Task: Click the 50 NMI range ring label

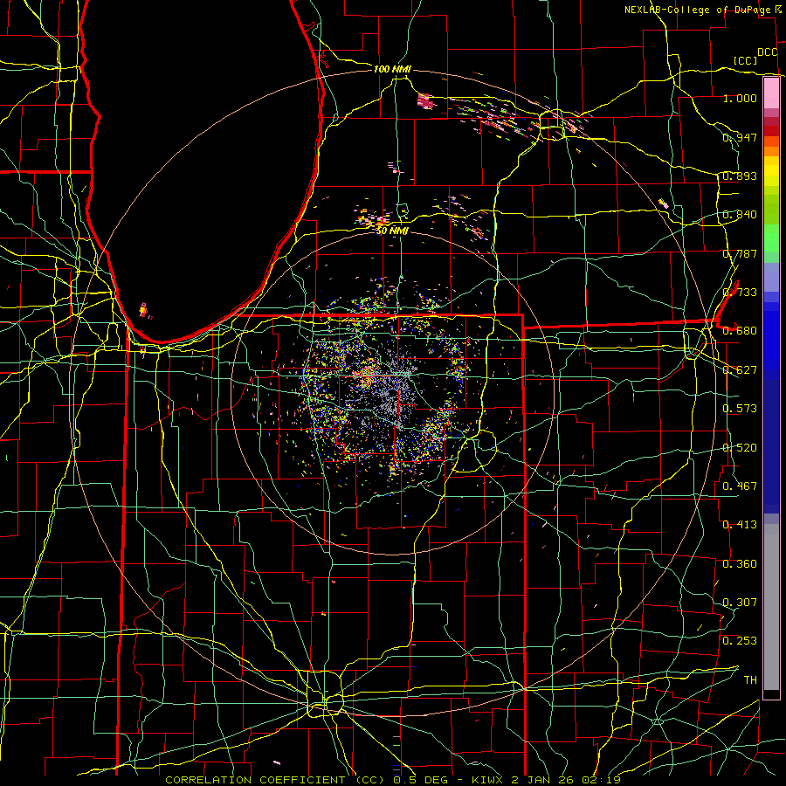Action: click(392, 231)
